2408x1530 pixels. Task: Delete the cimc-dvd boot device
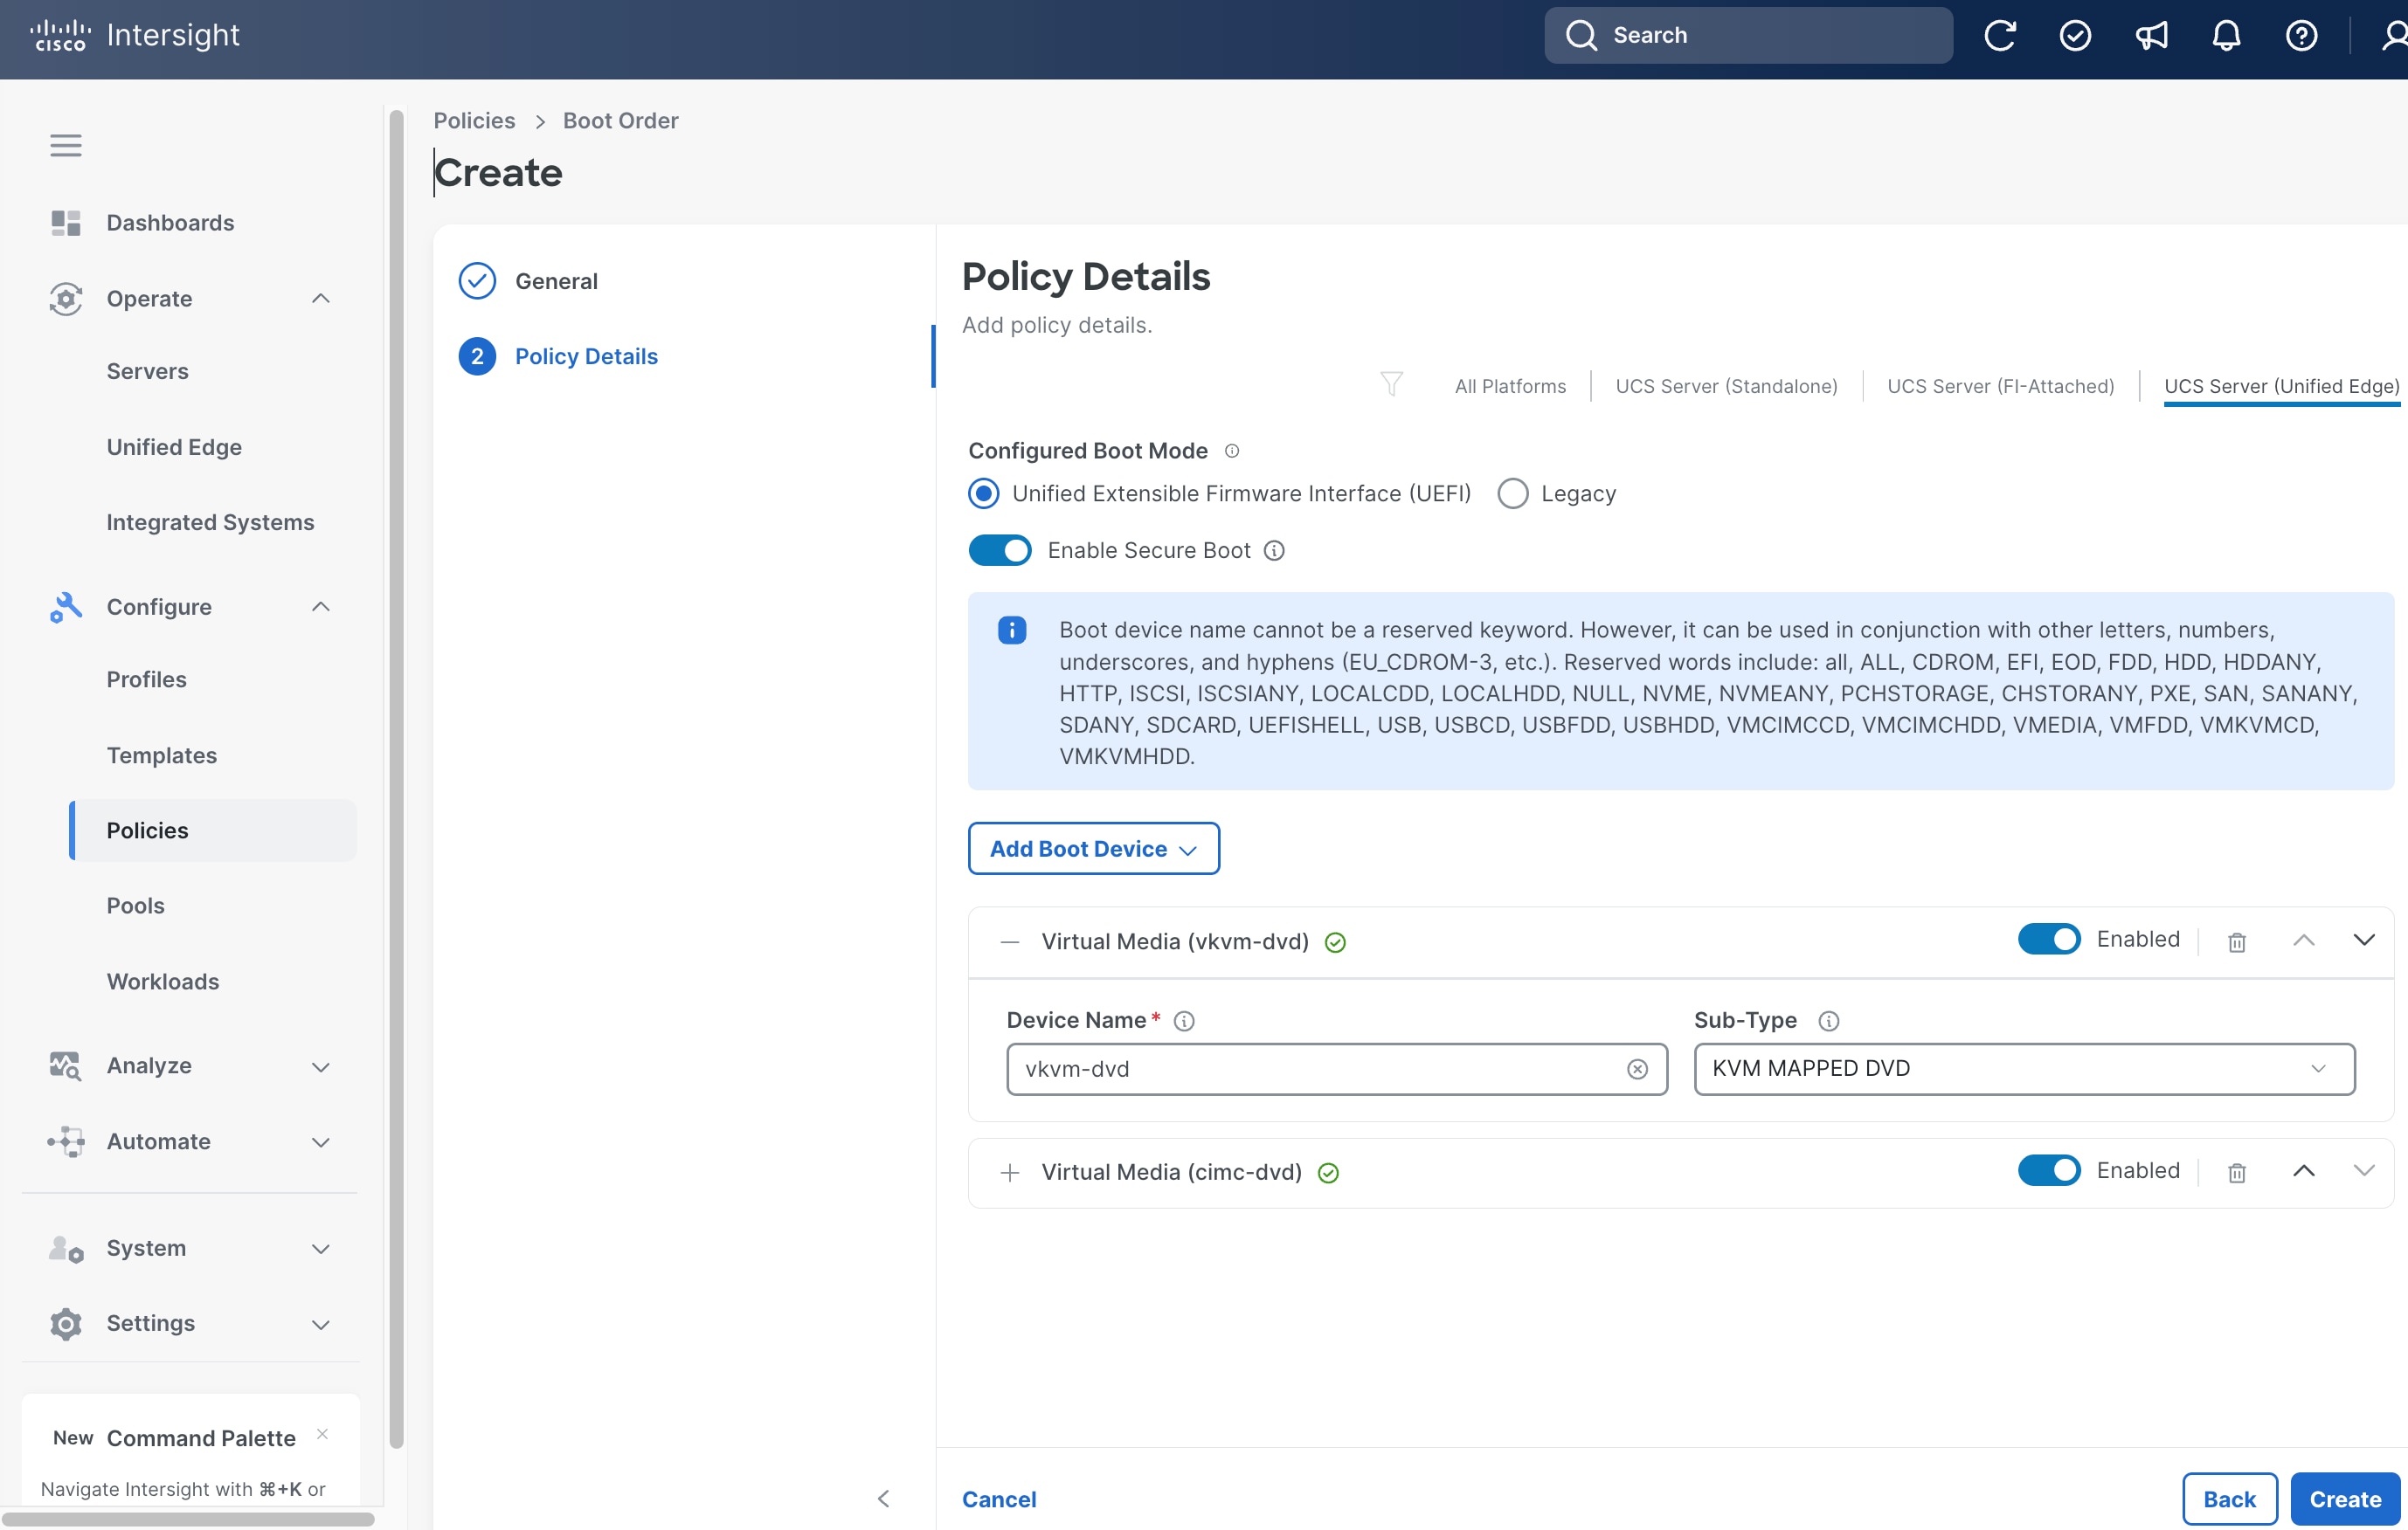click(x=2237, y=1172)
